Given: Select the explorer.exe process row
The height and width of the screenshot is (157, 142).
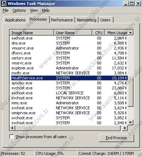Looking at the screenshot, I should 69,68.
